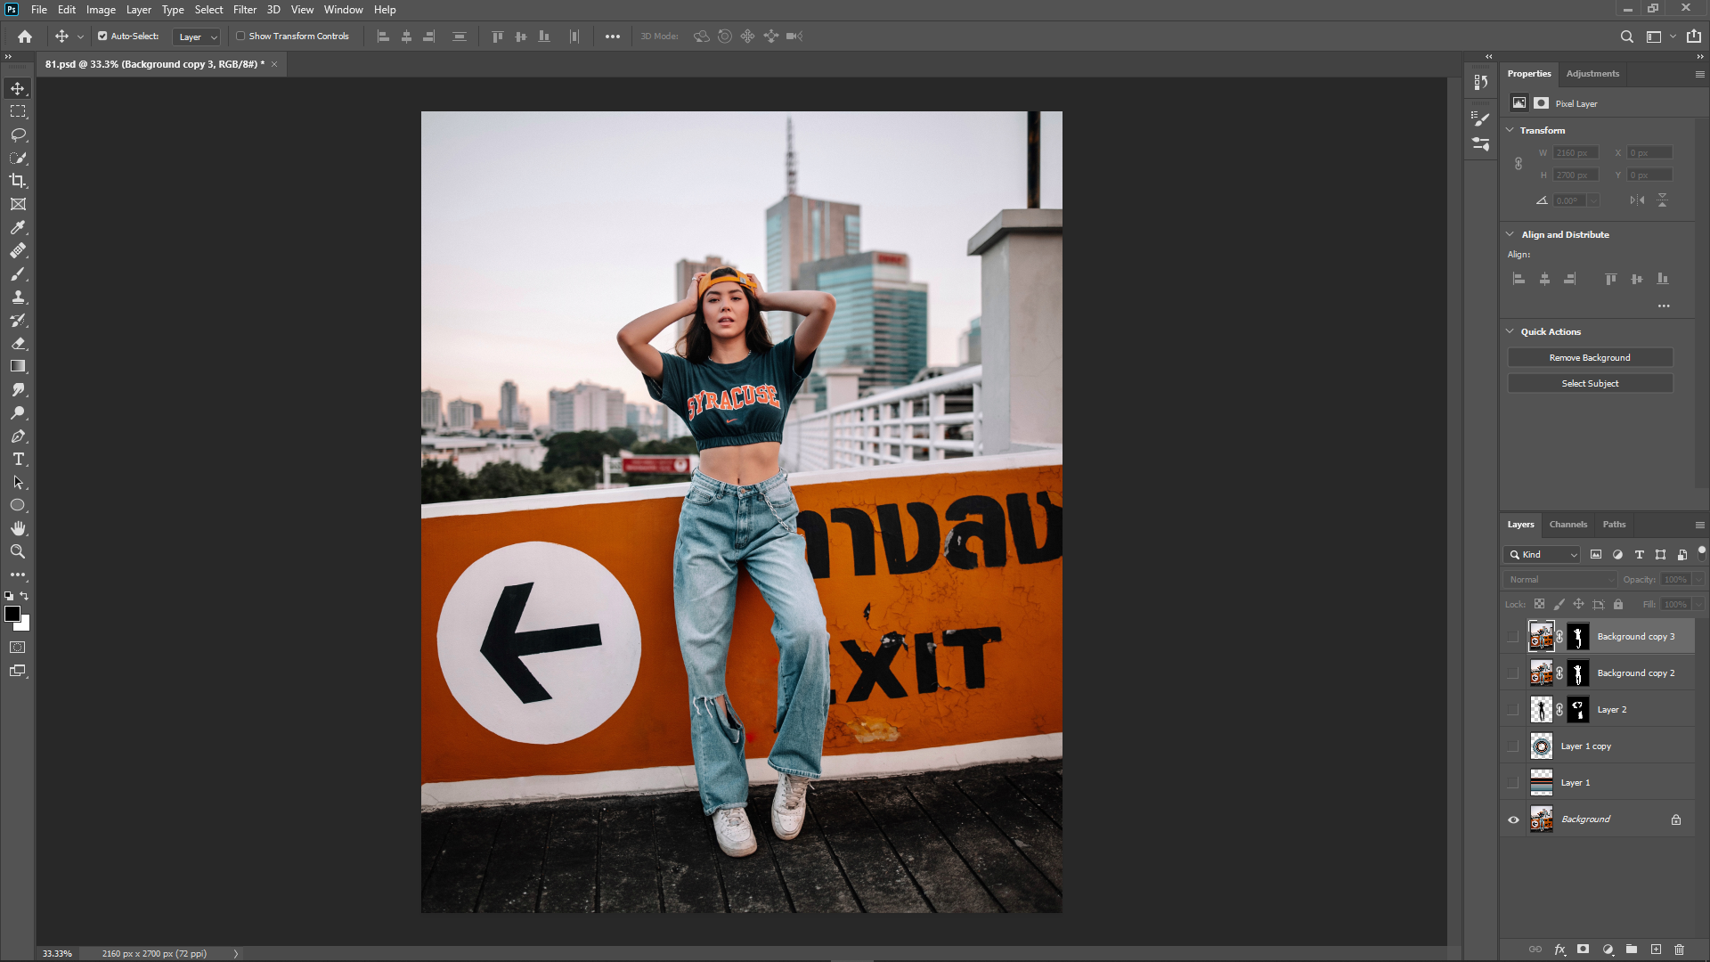Show the Background copy 2 layer
The height and width of the screenshot is (962, 1710).
coord(1513,673)
